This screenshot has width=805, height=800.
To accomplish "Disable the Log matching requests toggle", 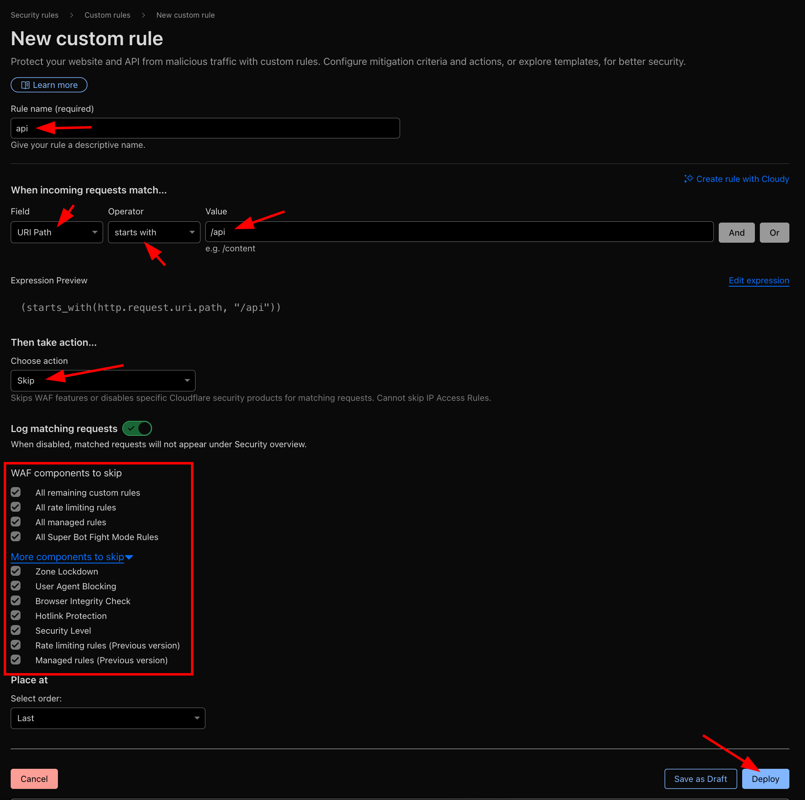I will point(137,428).
